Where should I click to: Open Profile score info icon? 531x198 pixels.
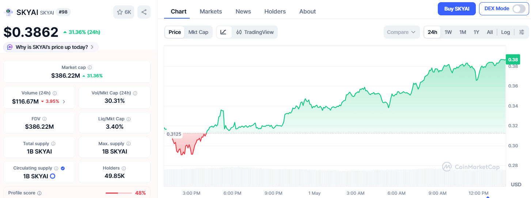click(x=39, y=193)
